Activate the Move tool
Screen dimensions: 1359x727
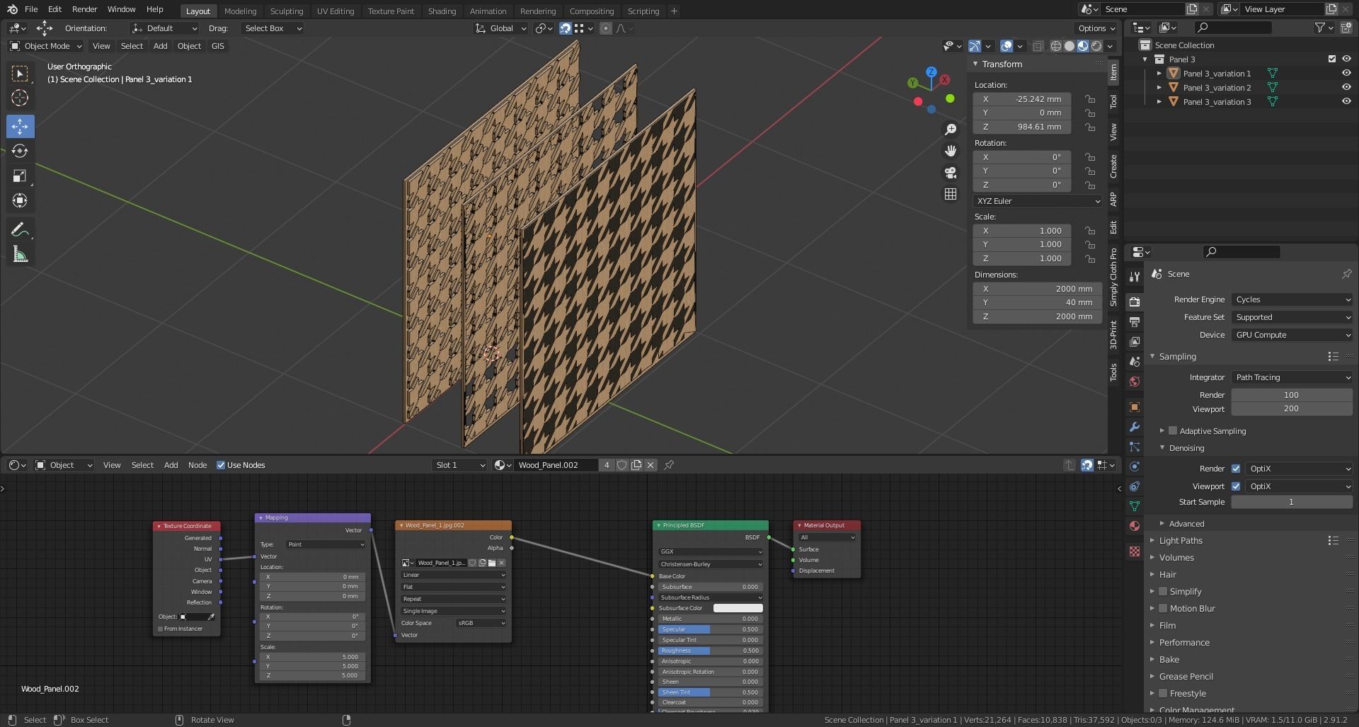(20, 127)
